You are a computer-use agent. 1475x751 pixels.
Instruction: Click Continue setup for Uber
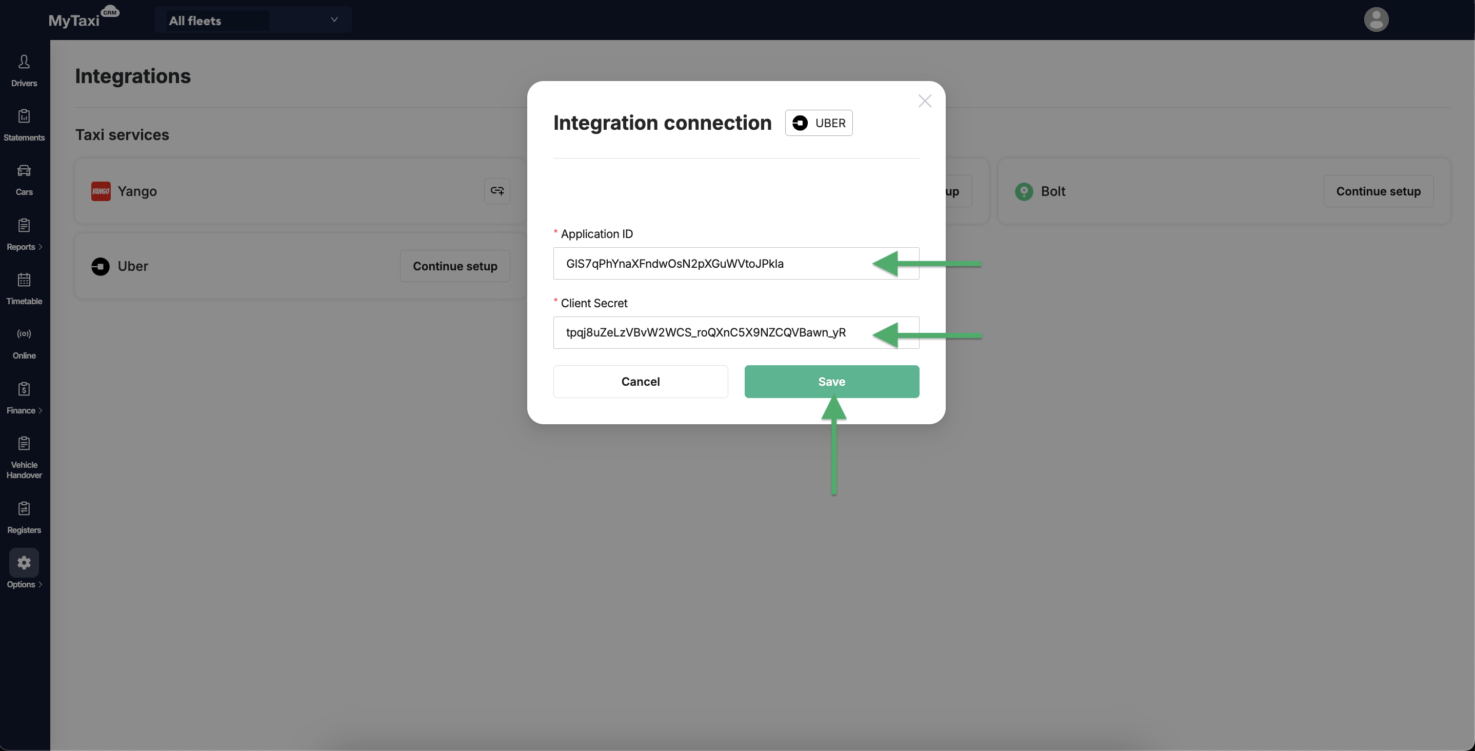[454, 266]
